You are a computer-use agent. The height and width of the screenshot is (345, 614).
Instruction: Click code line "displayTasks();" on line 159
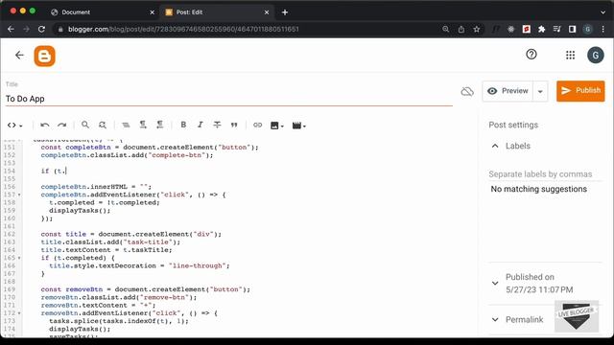coord(80,211)
